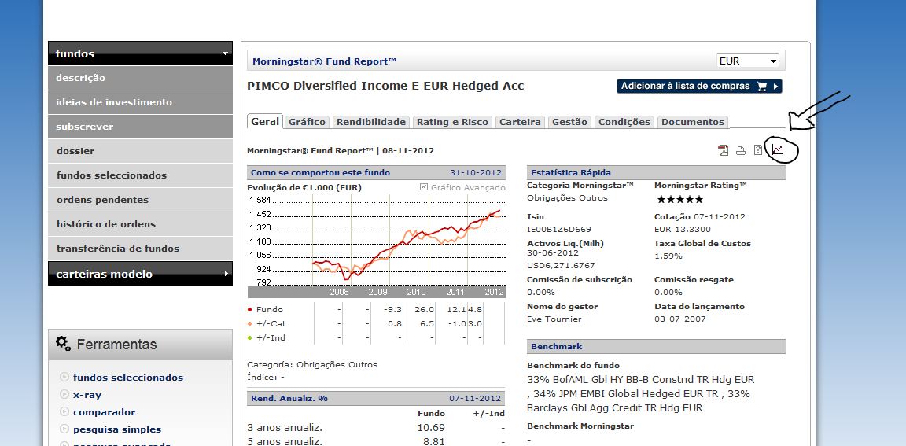Screen dimensions: 906x446
Task: Open the PDF export icon
Action: tap(724, 151)
